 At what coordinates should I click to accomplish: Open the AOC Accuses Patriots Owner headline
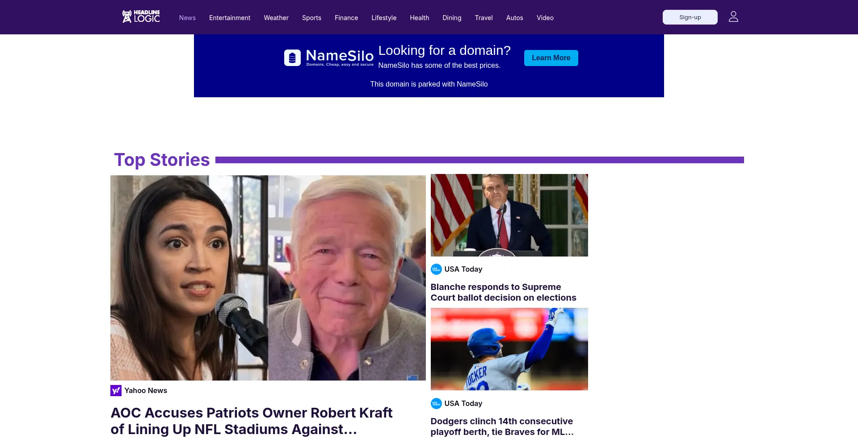click(x=252, y=421)
